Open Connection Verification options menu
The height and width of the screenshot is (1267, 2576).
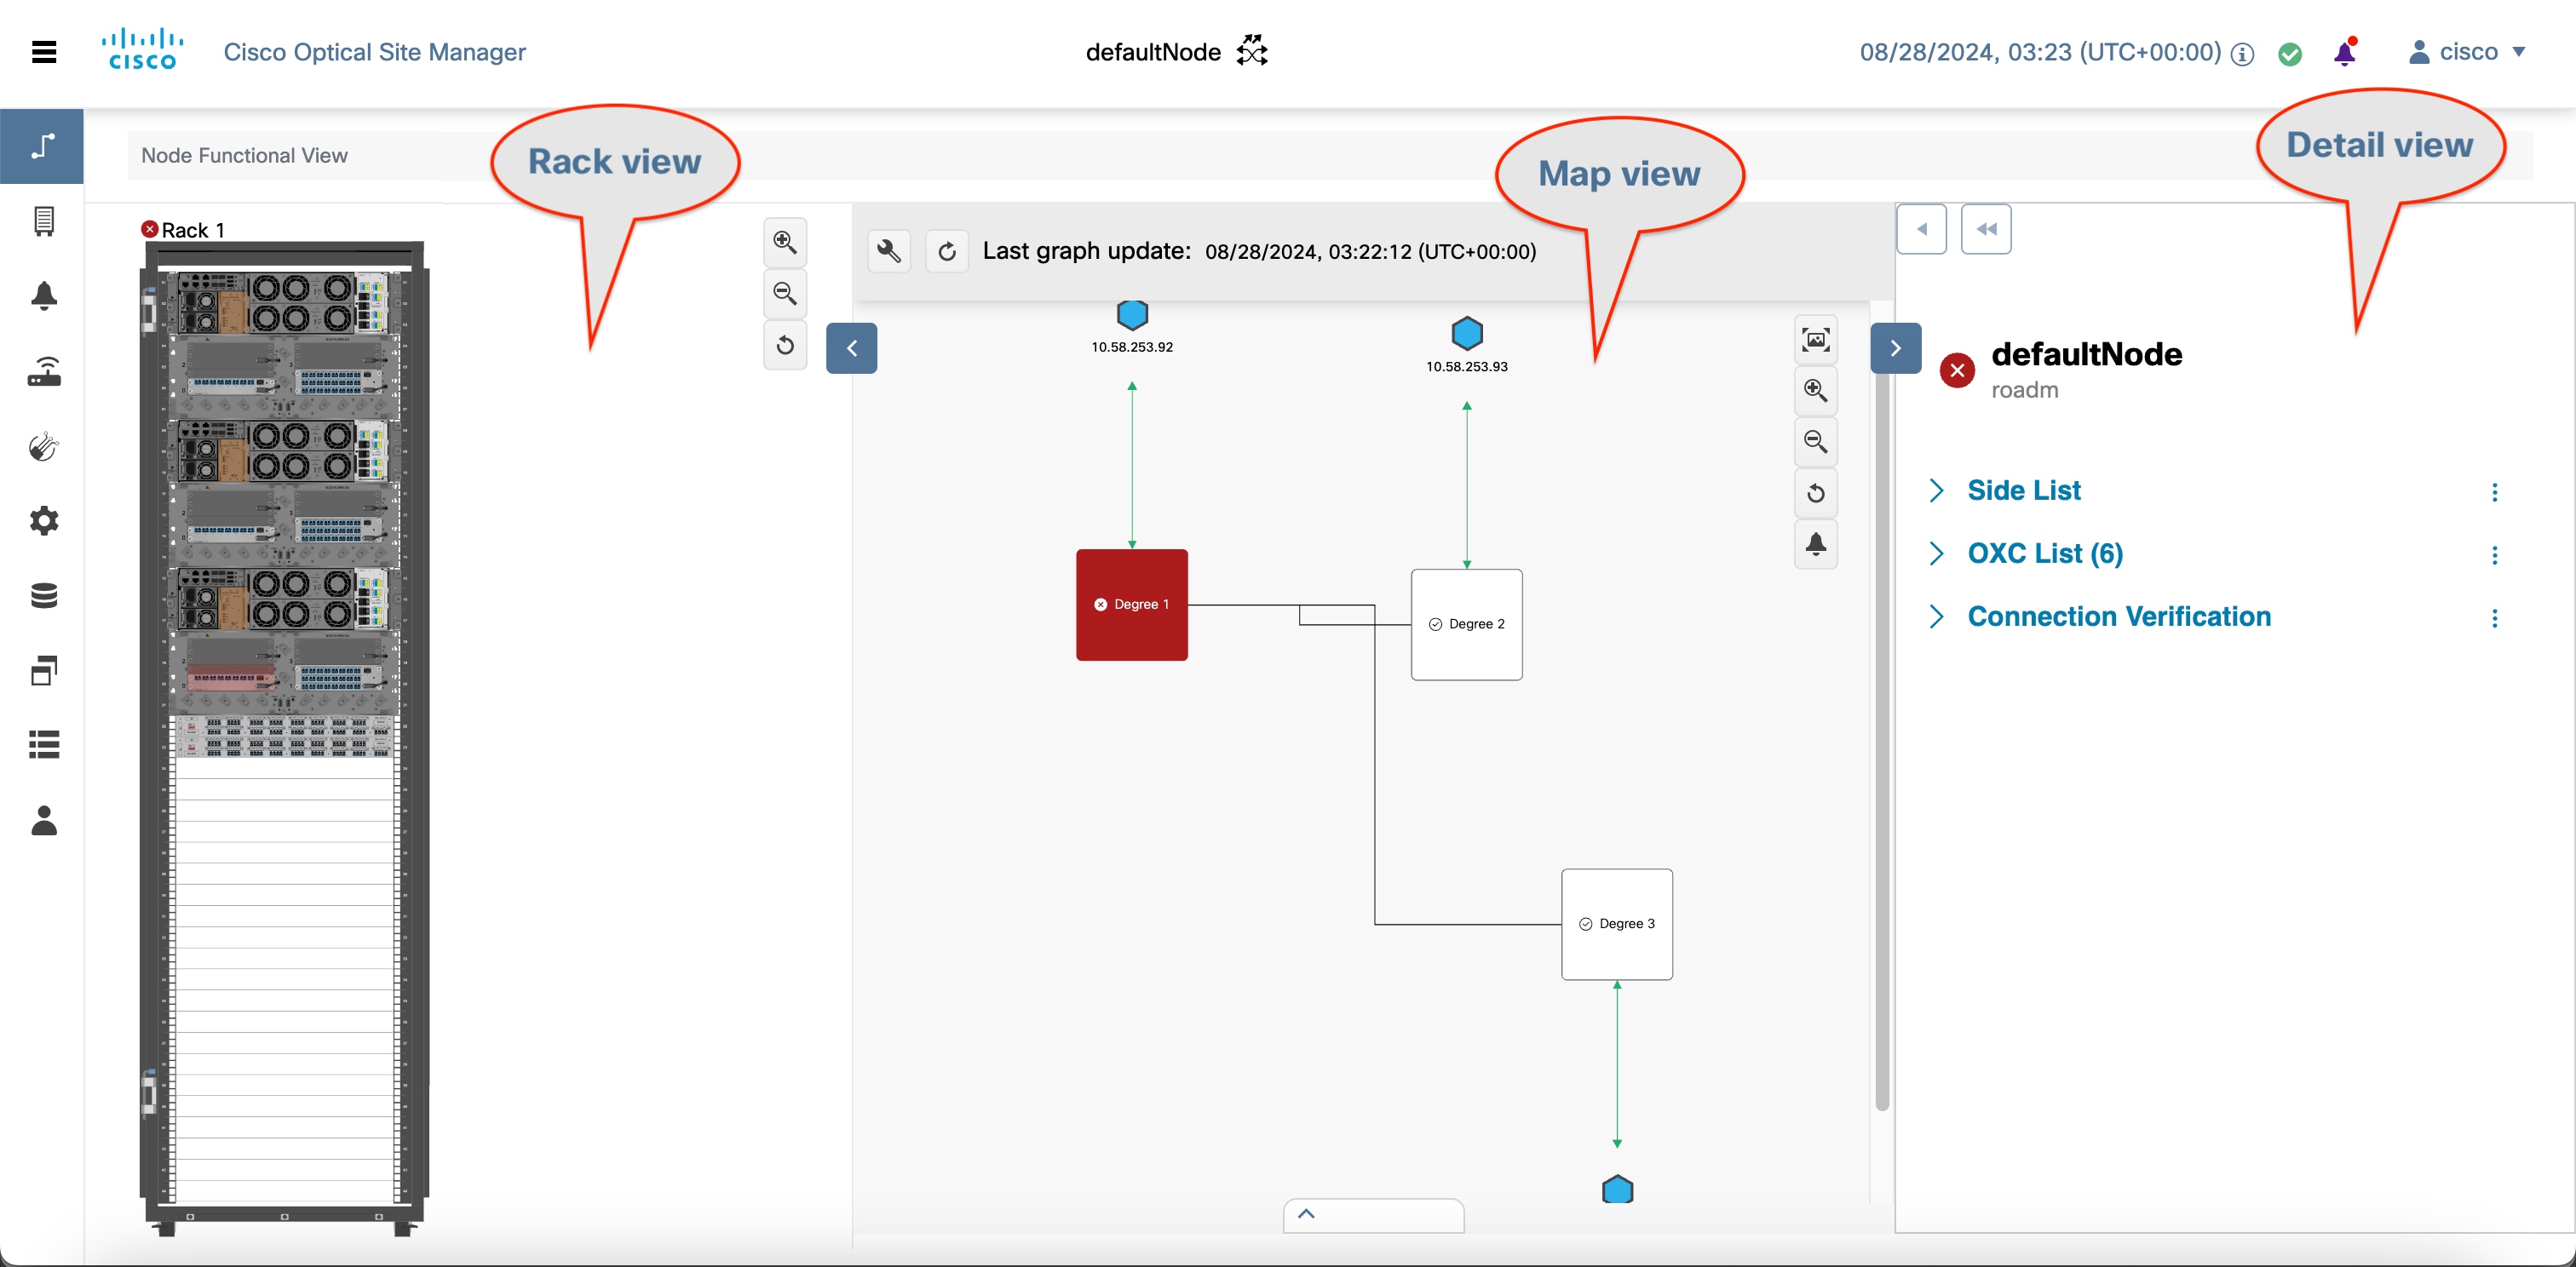[2495, 617]
